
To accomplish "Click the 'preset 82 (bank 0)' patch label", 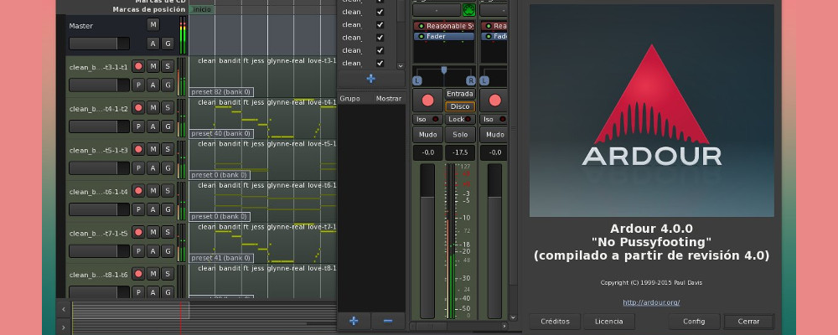I will click(x=221, y=92).
